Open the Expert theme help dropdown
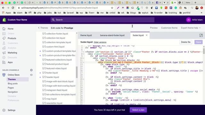 [x=191, y=28]
